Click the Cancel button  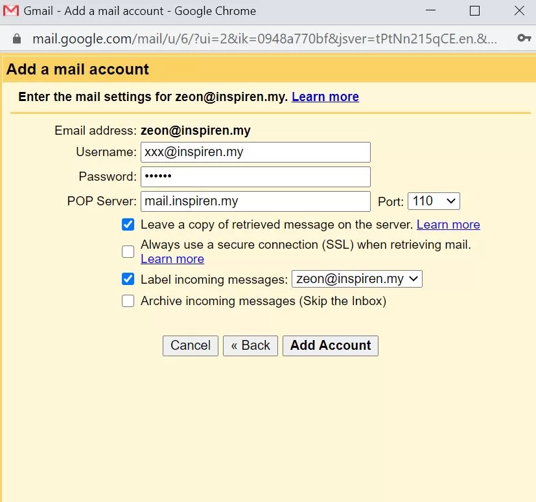(191, 345)
